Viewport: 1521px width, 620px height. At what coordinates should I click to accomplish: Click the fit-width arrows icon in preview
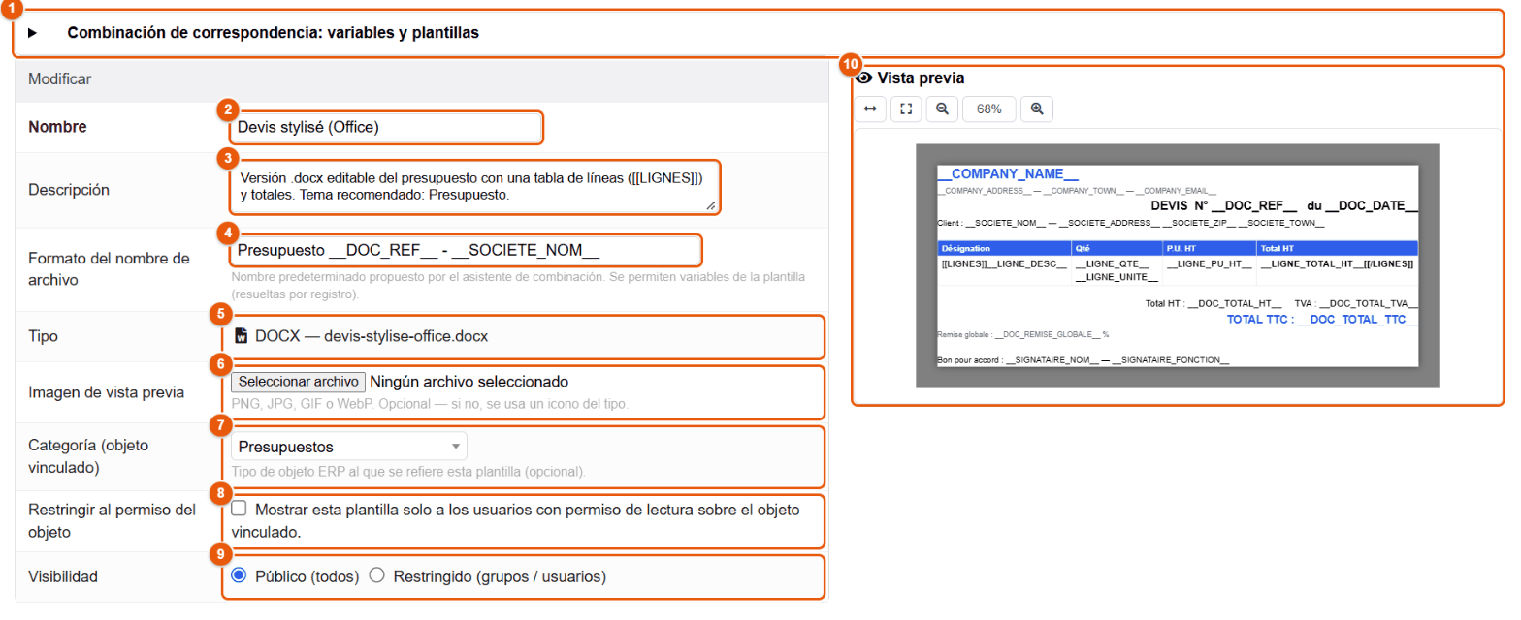[x=870, y=108]
